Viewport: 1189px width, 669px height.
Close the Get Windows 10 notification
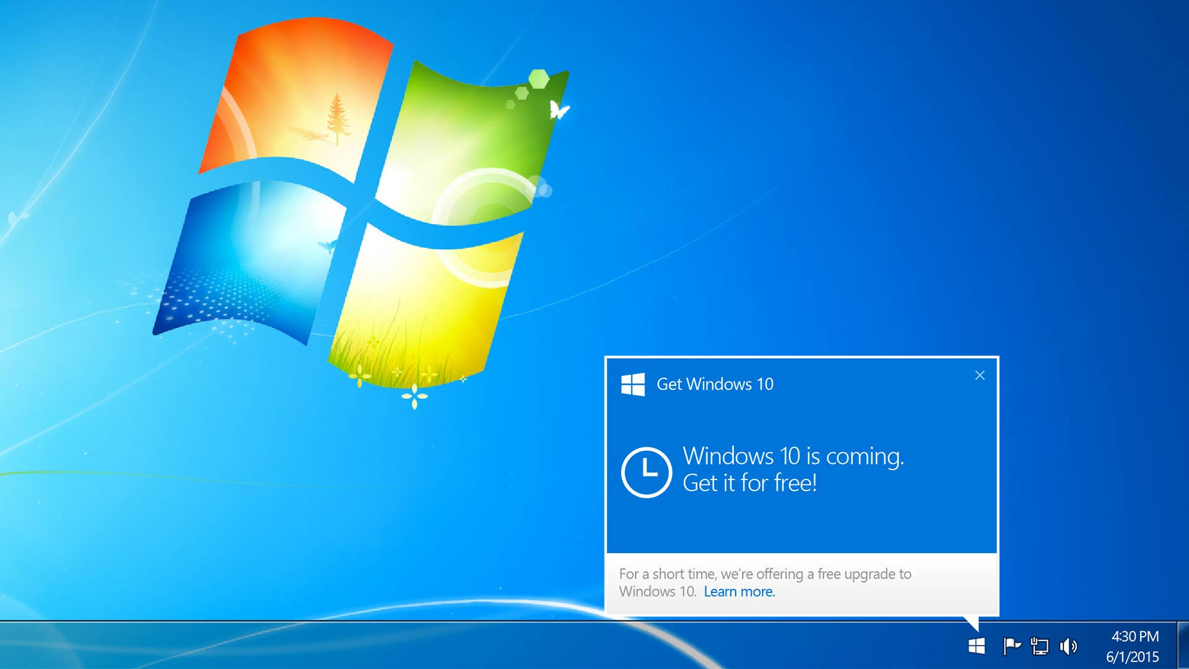[x=980, y=375]
